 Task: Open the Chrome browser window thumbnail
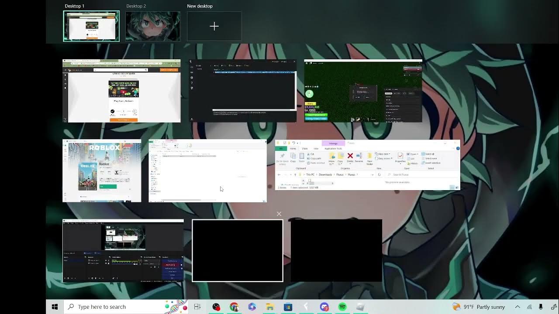(121, 91)
